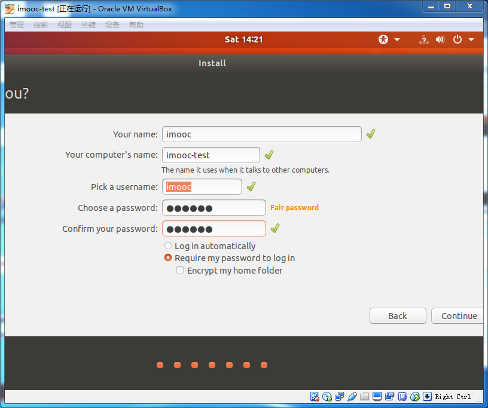Expand the system menu arrow beside power
The height and width of the screenshot is (408, 488).
[471, 39]
